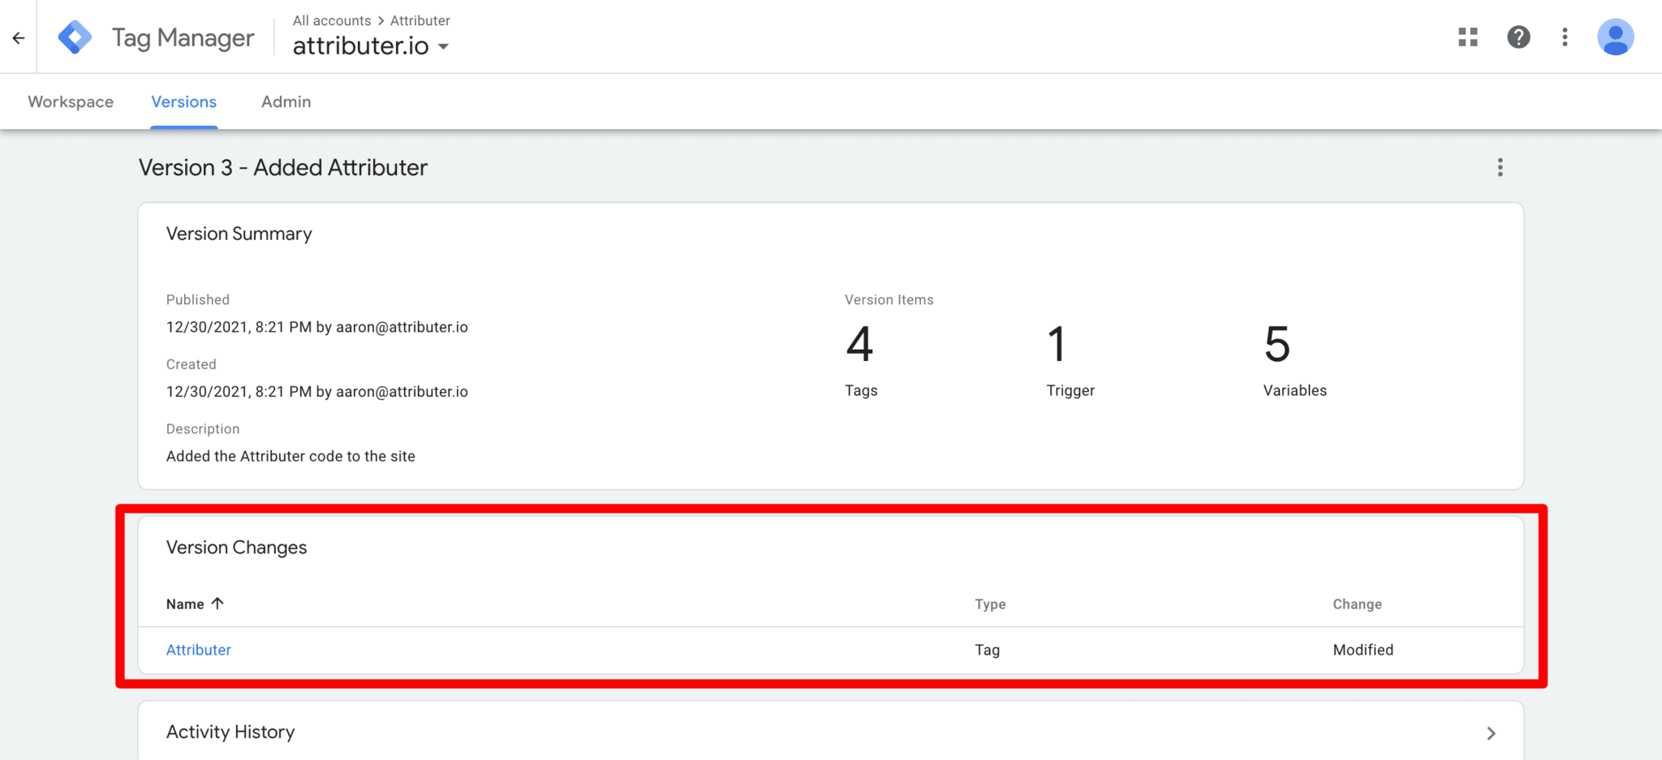Go to the Admin tab

286,101
